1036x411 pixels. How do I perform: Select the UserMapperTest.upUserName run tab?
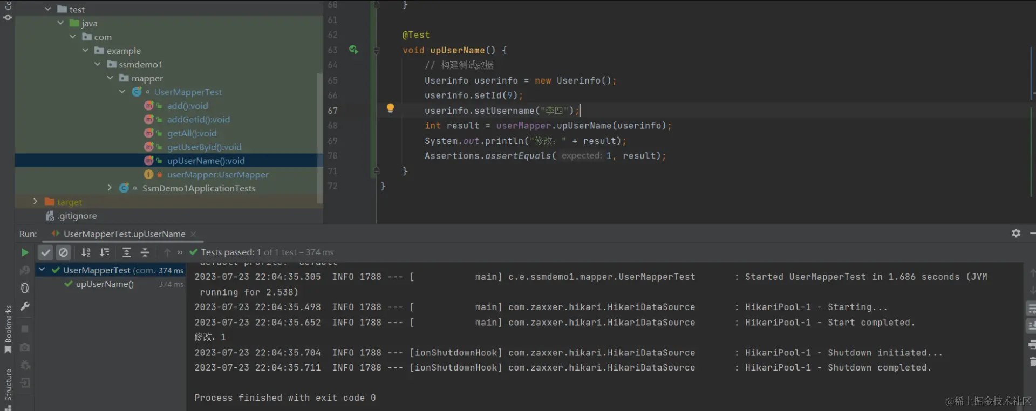coord(124,234)
